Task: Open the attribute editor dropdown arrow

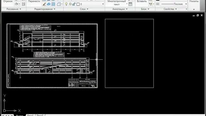Action: point(154,4)
